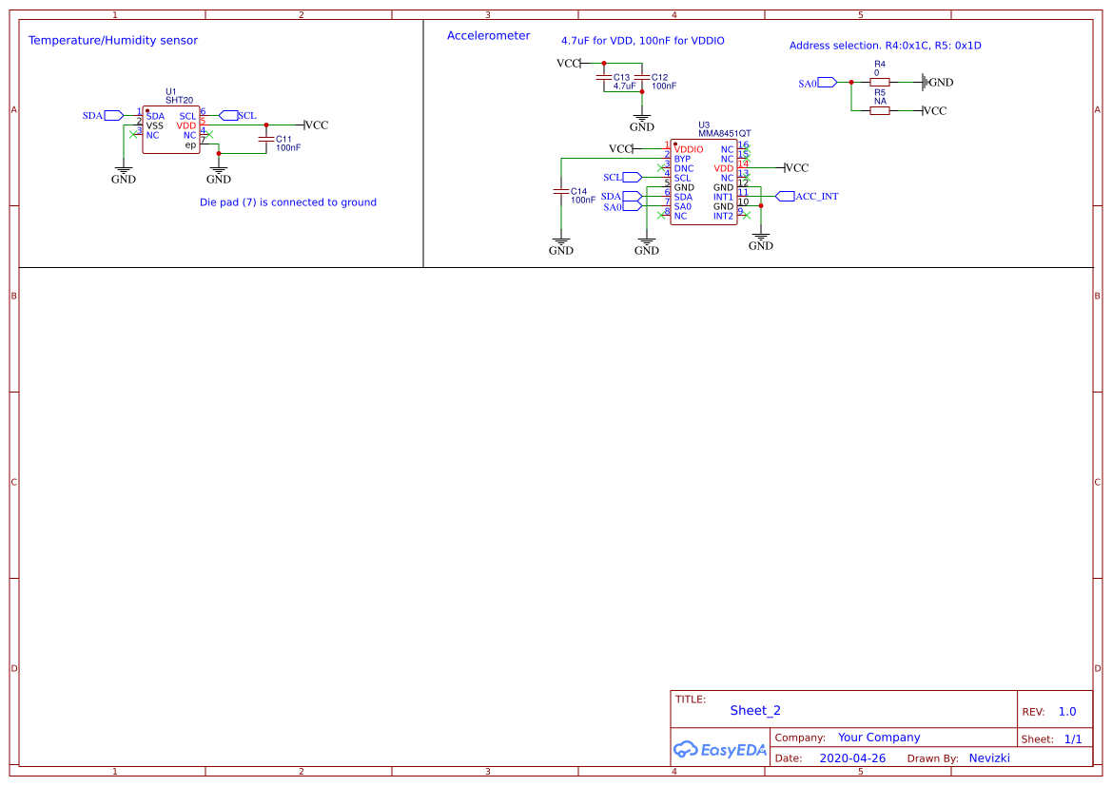Click the GND symbol below capacitor C11

[219, 175]
